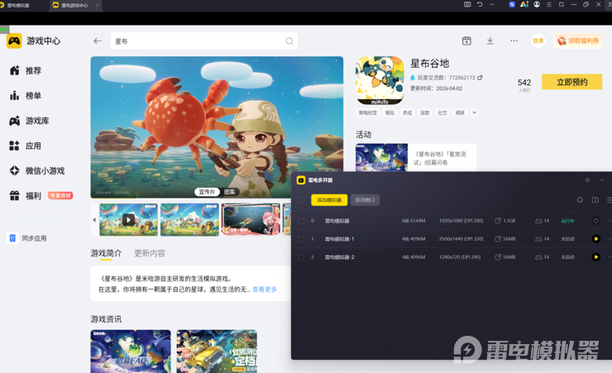This screenshot has width=612, height=373.
Task: Start emulator 雷电模拟器-1 with play button
Action: click(595, 239)
